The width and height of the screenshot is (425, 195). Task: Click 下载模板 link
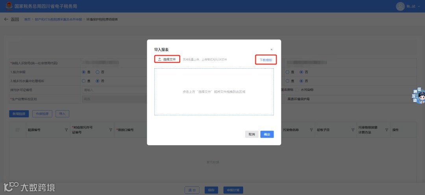pos(266,60)
